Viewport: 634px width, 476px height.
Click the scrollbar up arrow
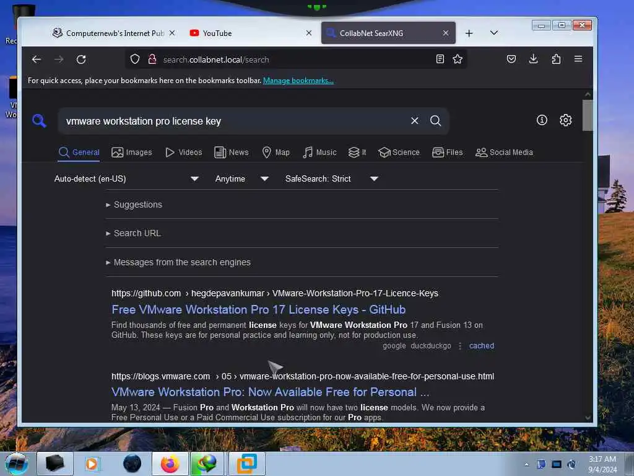click(588, 94)
